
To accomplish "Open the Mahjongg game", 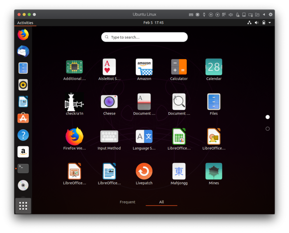I will [179, 171].
